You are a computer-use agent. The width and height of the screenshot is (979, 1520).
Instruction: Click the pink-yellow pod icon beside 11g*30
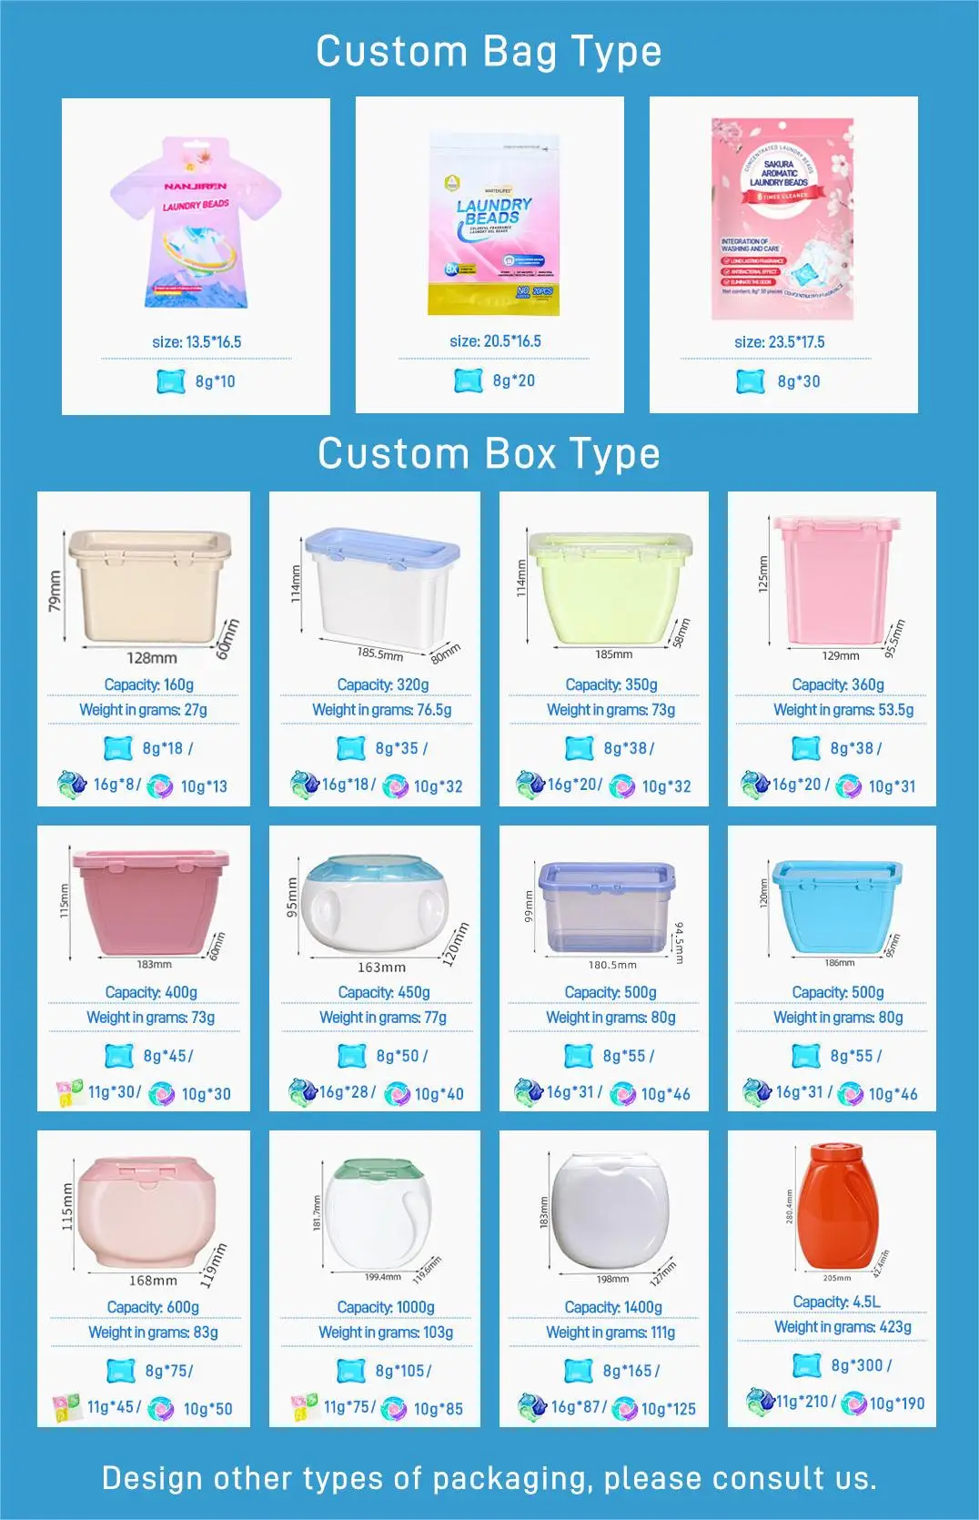coord(70,1092)
